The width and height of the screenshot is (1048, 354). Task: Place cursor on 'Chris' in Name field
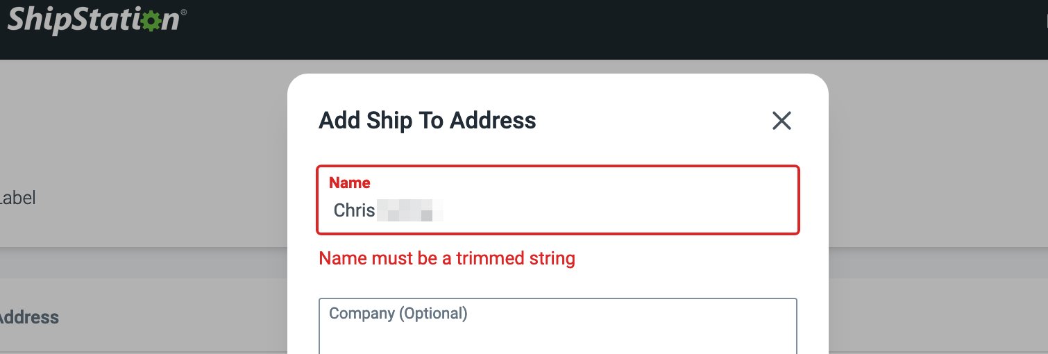click(354, 210)
